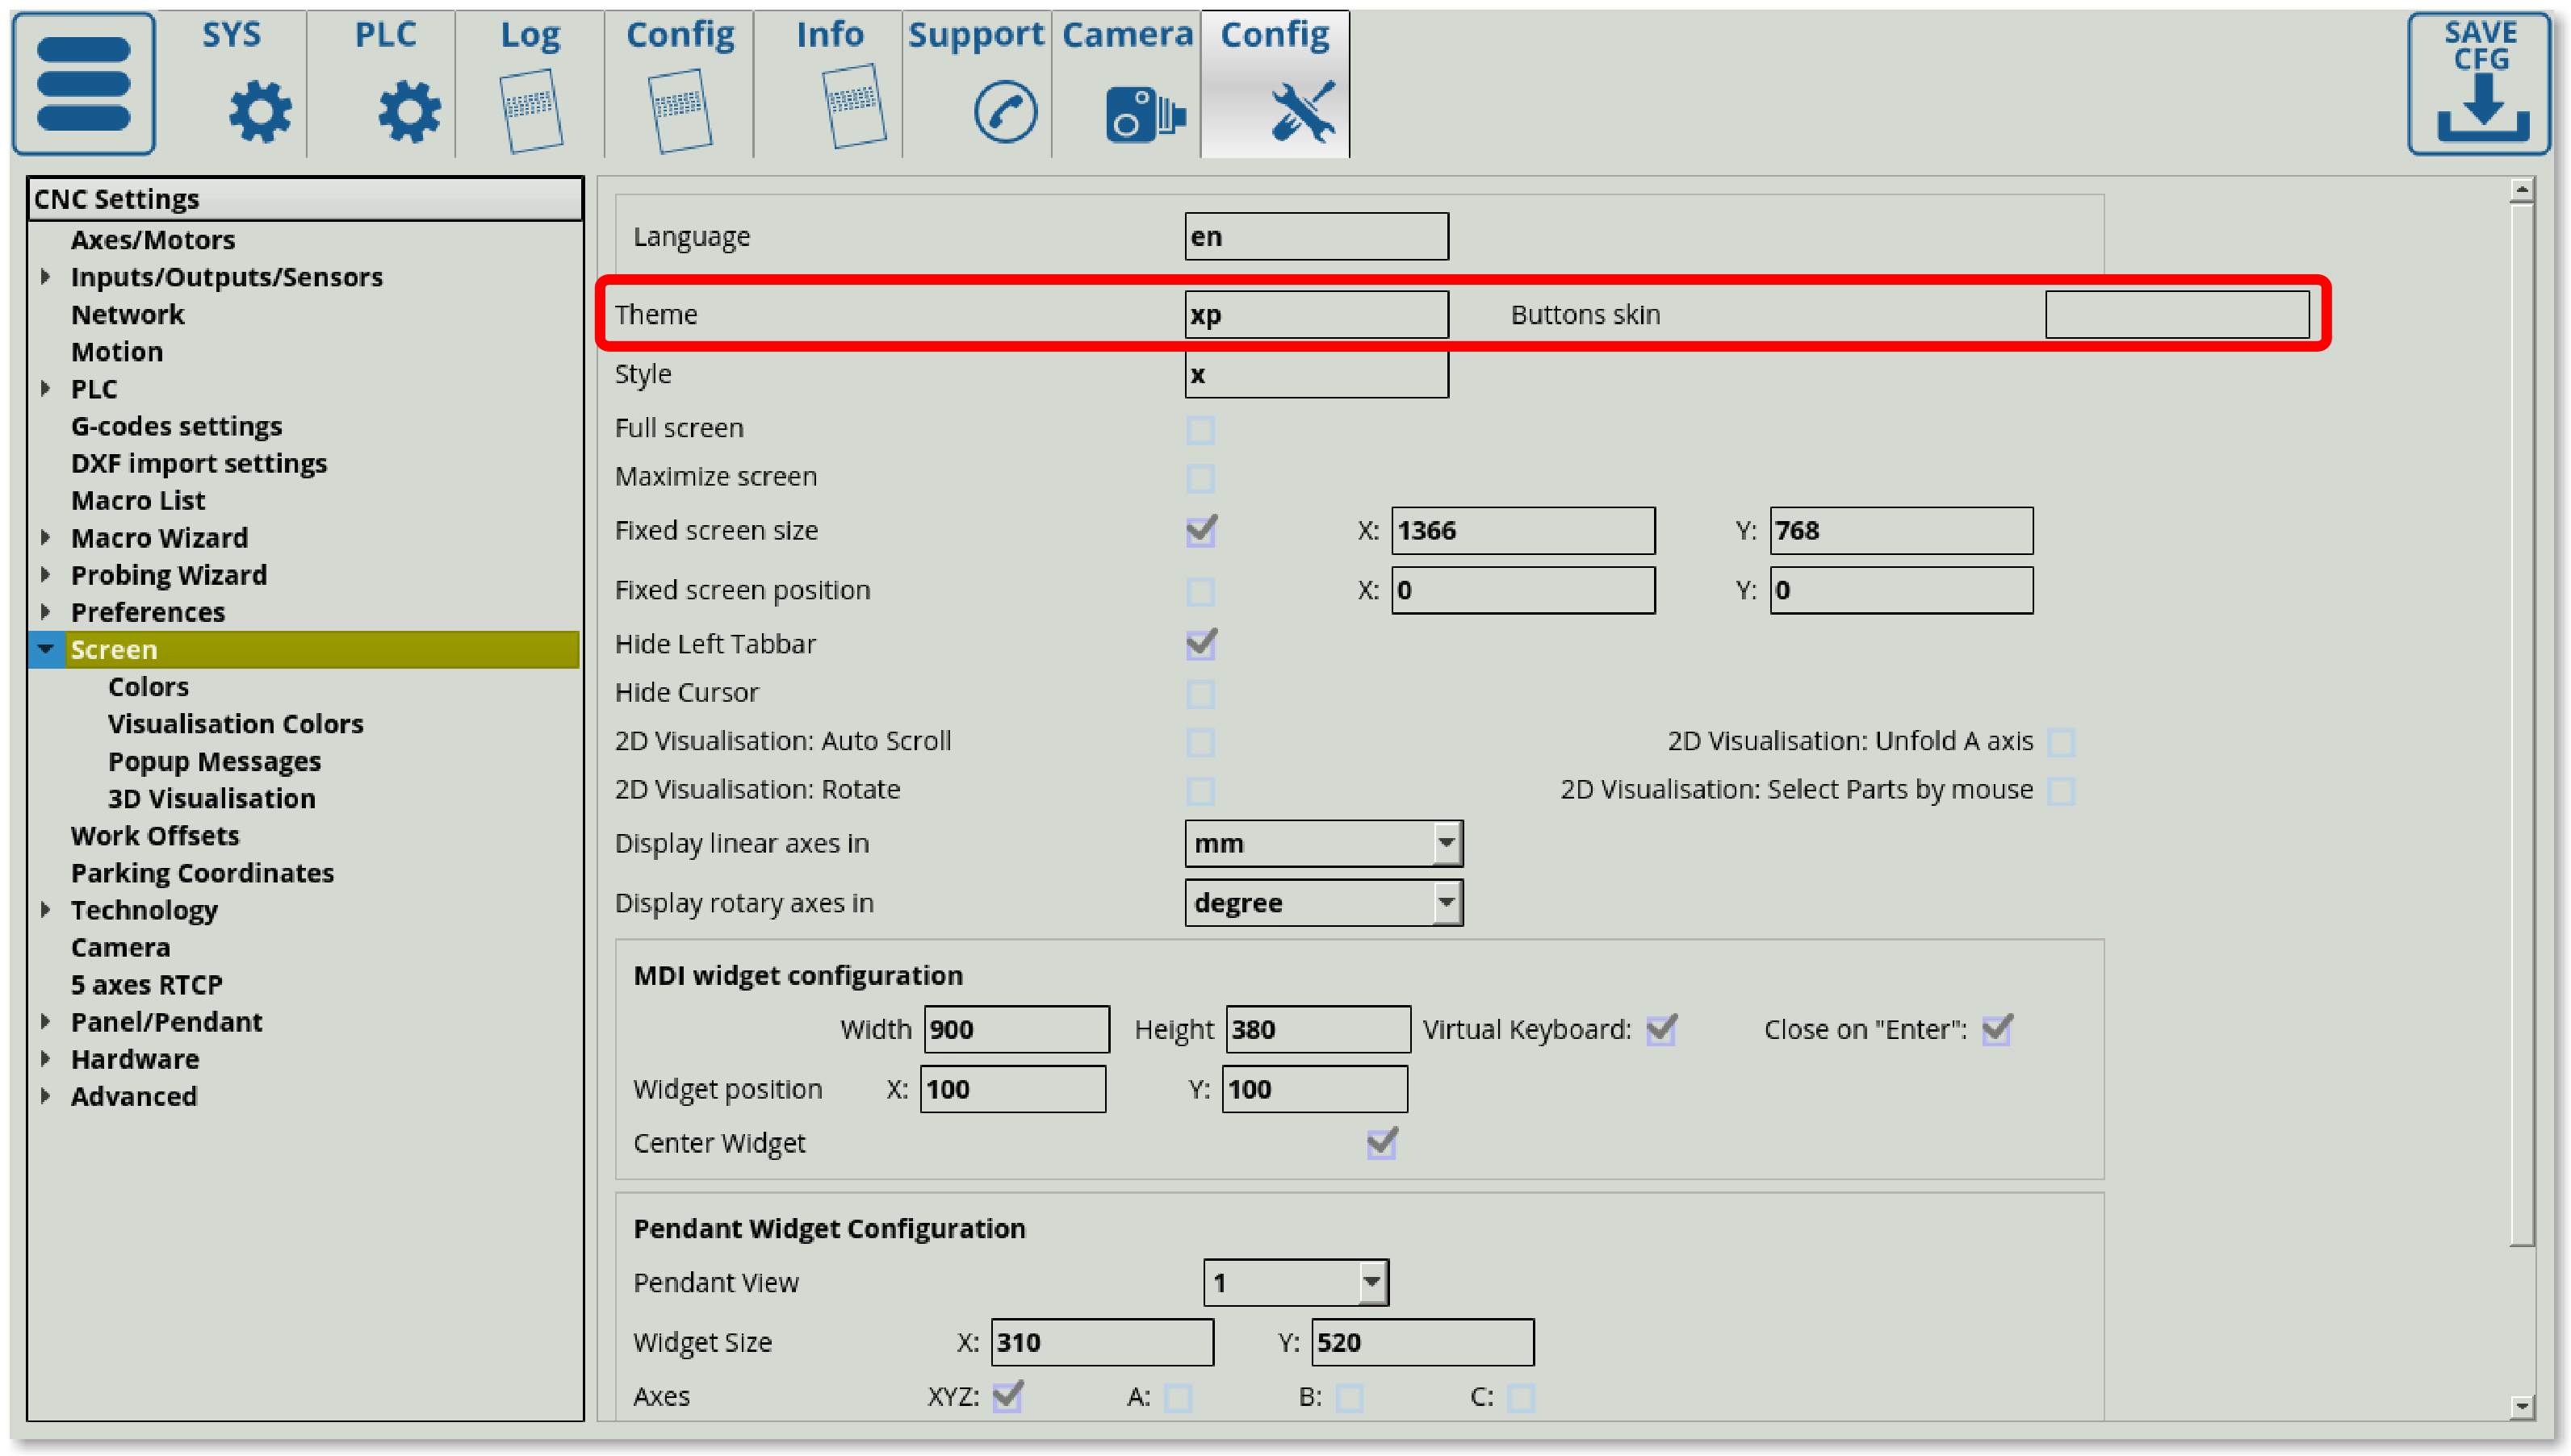Enable the Full screen checkbox
Viewport: 2571px width, 1456px height.
[x=1200, y=430]
